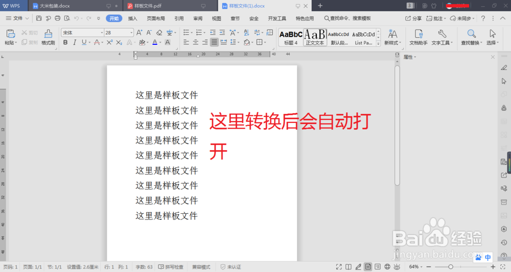Open Print Preview from quick access toolbar

pos(67,18)
